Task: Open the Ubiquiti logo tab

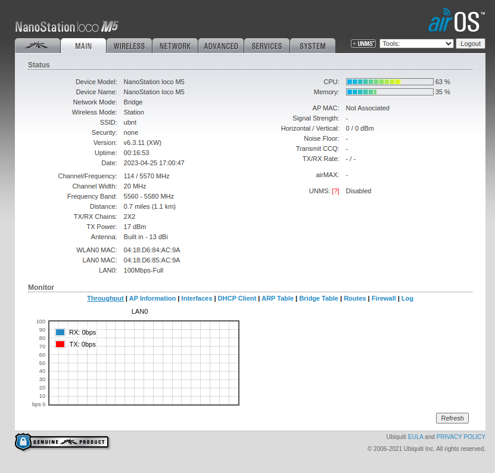Action: (38, 46)
